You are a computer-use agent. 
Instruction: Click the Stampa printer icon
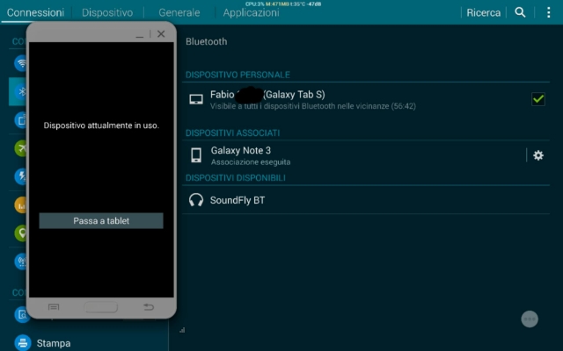[23, 342]
